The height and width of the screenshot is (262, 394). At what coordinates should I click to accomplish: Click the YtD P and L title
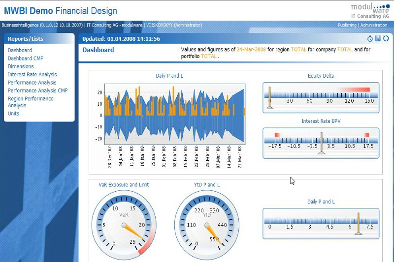[x=206, y=185]
